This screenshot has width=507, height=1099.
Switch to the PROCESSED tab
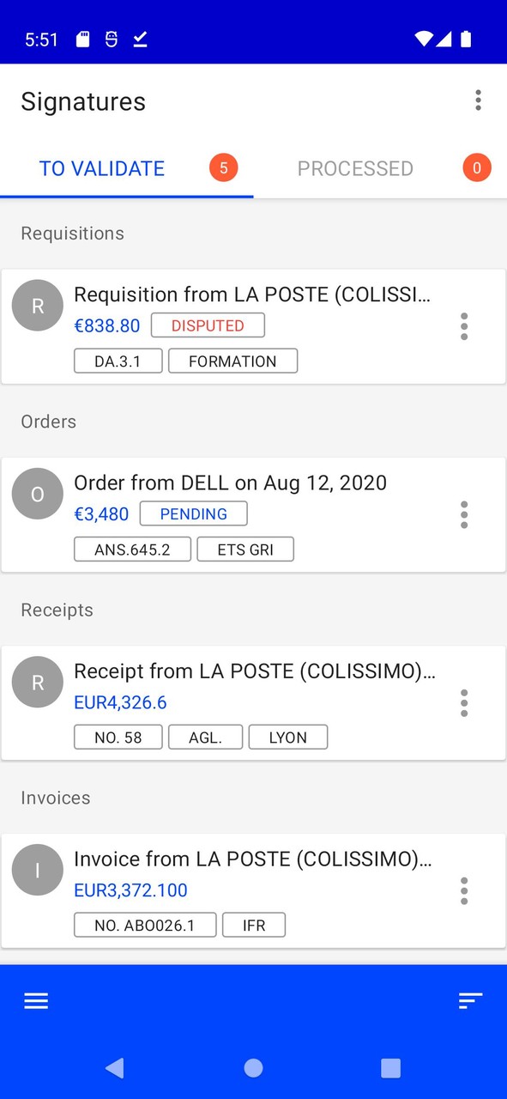(355, 168)
